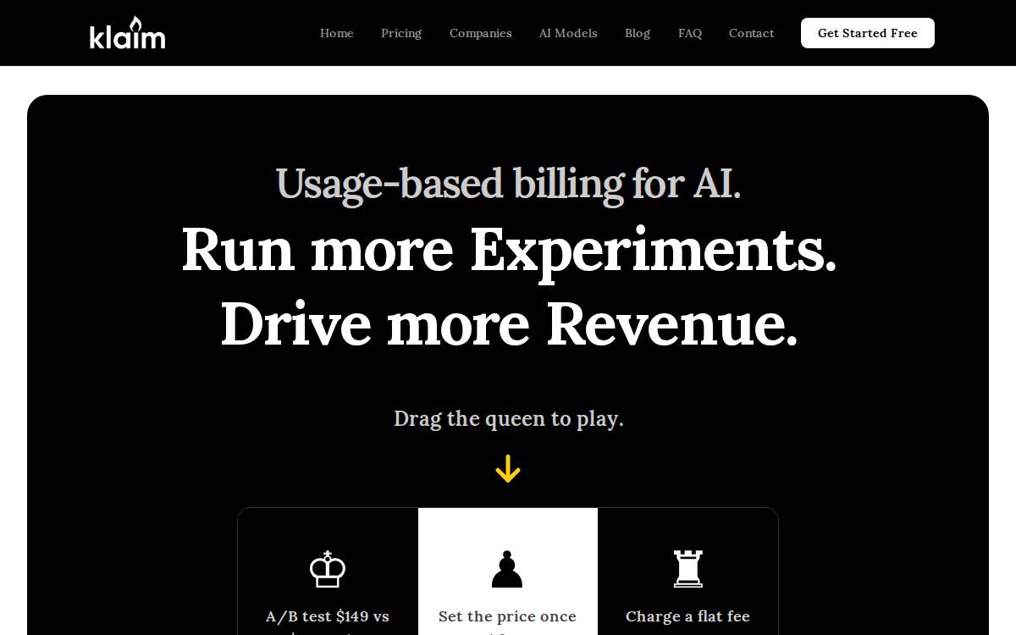
Task: Click the klaim logo
Action: [127, 33]
